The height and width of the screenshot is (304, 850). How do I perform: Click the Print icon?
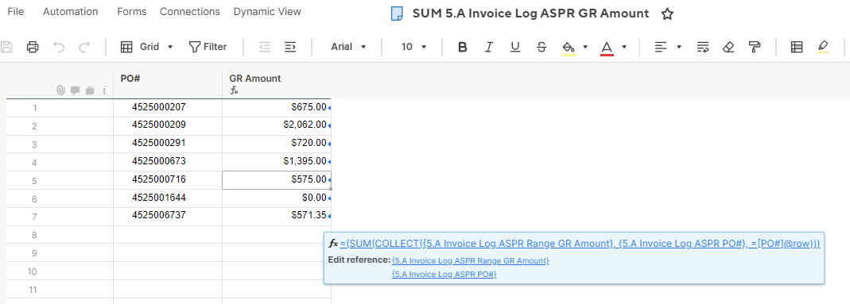[33, 47]
